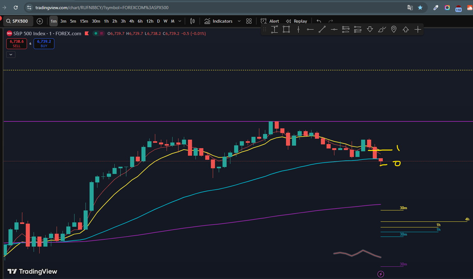Switch to the 3m timeframe
The height and width of the screenshot is (279, 473).
click(63, 21)
